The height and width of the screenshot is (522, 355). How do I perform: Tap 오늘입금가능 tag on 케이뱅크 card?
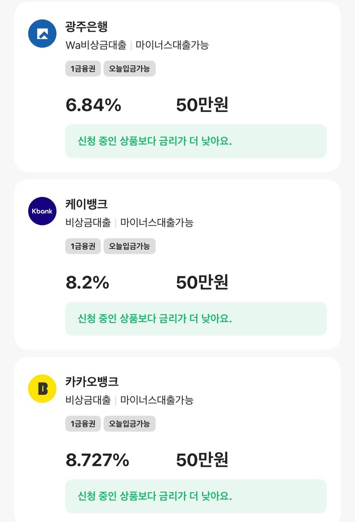coord(130,246)
